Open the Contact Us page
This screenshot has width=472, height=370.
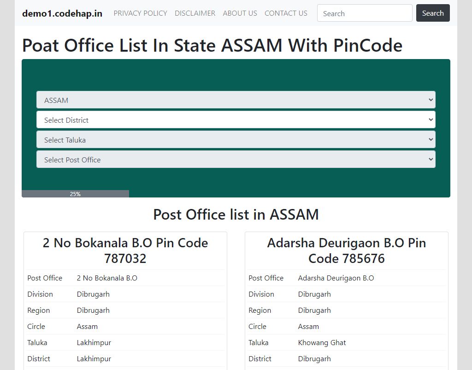[286, 13]
